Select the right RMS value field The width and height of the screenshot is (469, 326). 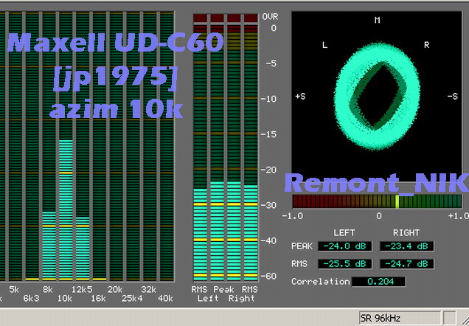click(x=406, y=264)
